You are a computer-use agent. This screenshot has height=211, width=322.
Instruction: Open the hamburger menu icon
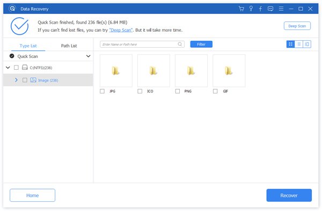click(281, 9)
